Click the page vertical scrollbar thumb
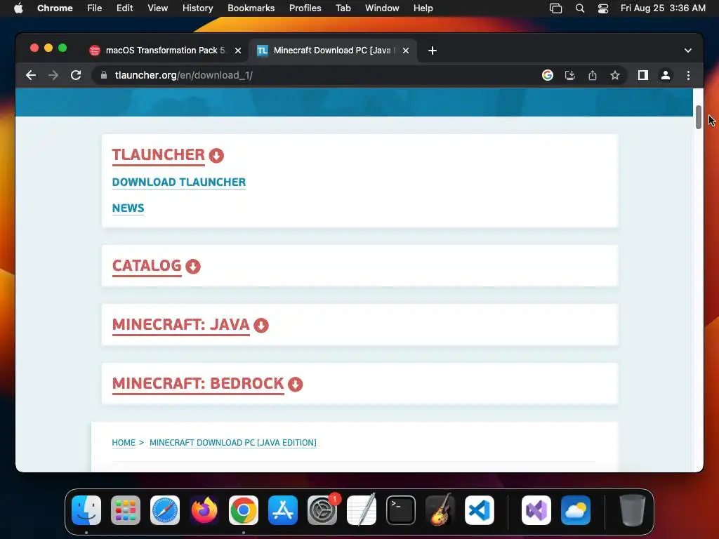The image size is (719, 539). [699, 117]
